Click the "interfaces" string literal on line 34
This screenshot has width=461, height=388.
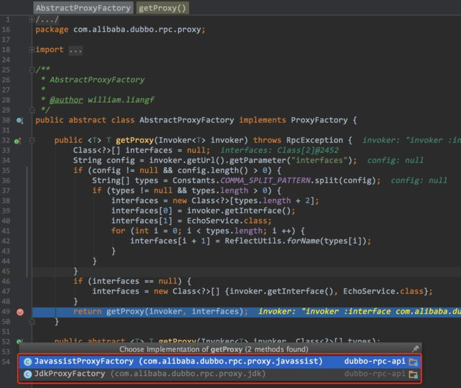(x=319, y=161)
